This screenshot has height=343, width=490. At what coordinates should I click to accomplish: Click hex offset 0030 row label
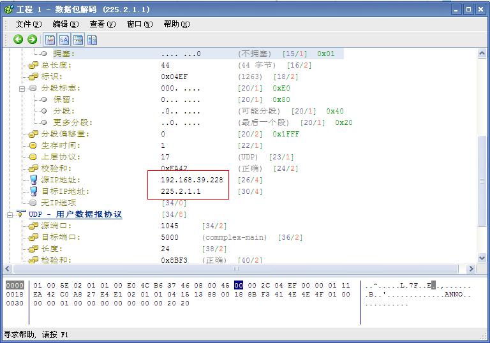coord(15,303)
